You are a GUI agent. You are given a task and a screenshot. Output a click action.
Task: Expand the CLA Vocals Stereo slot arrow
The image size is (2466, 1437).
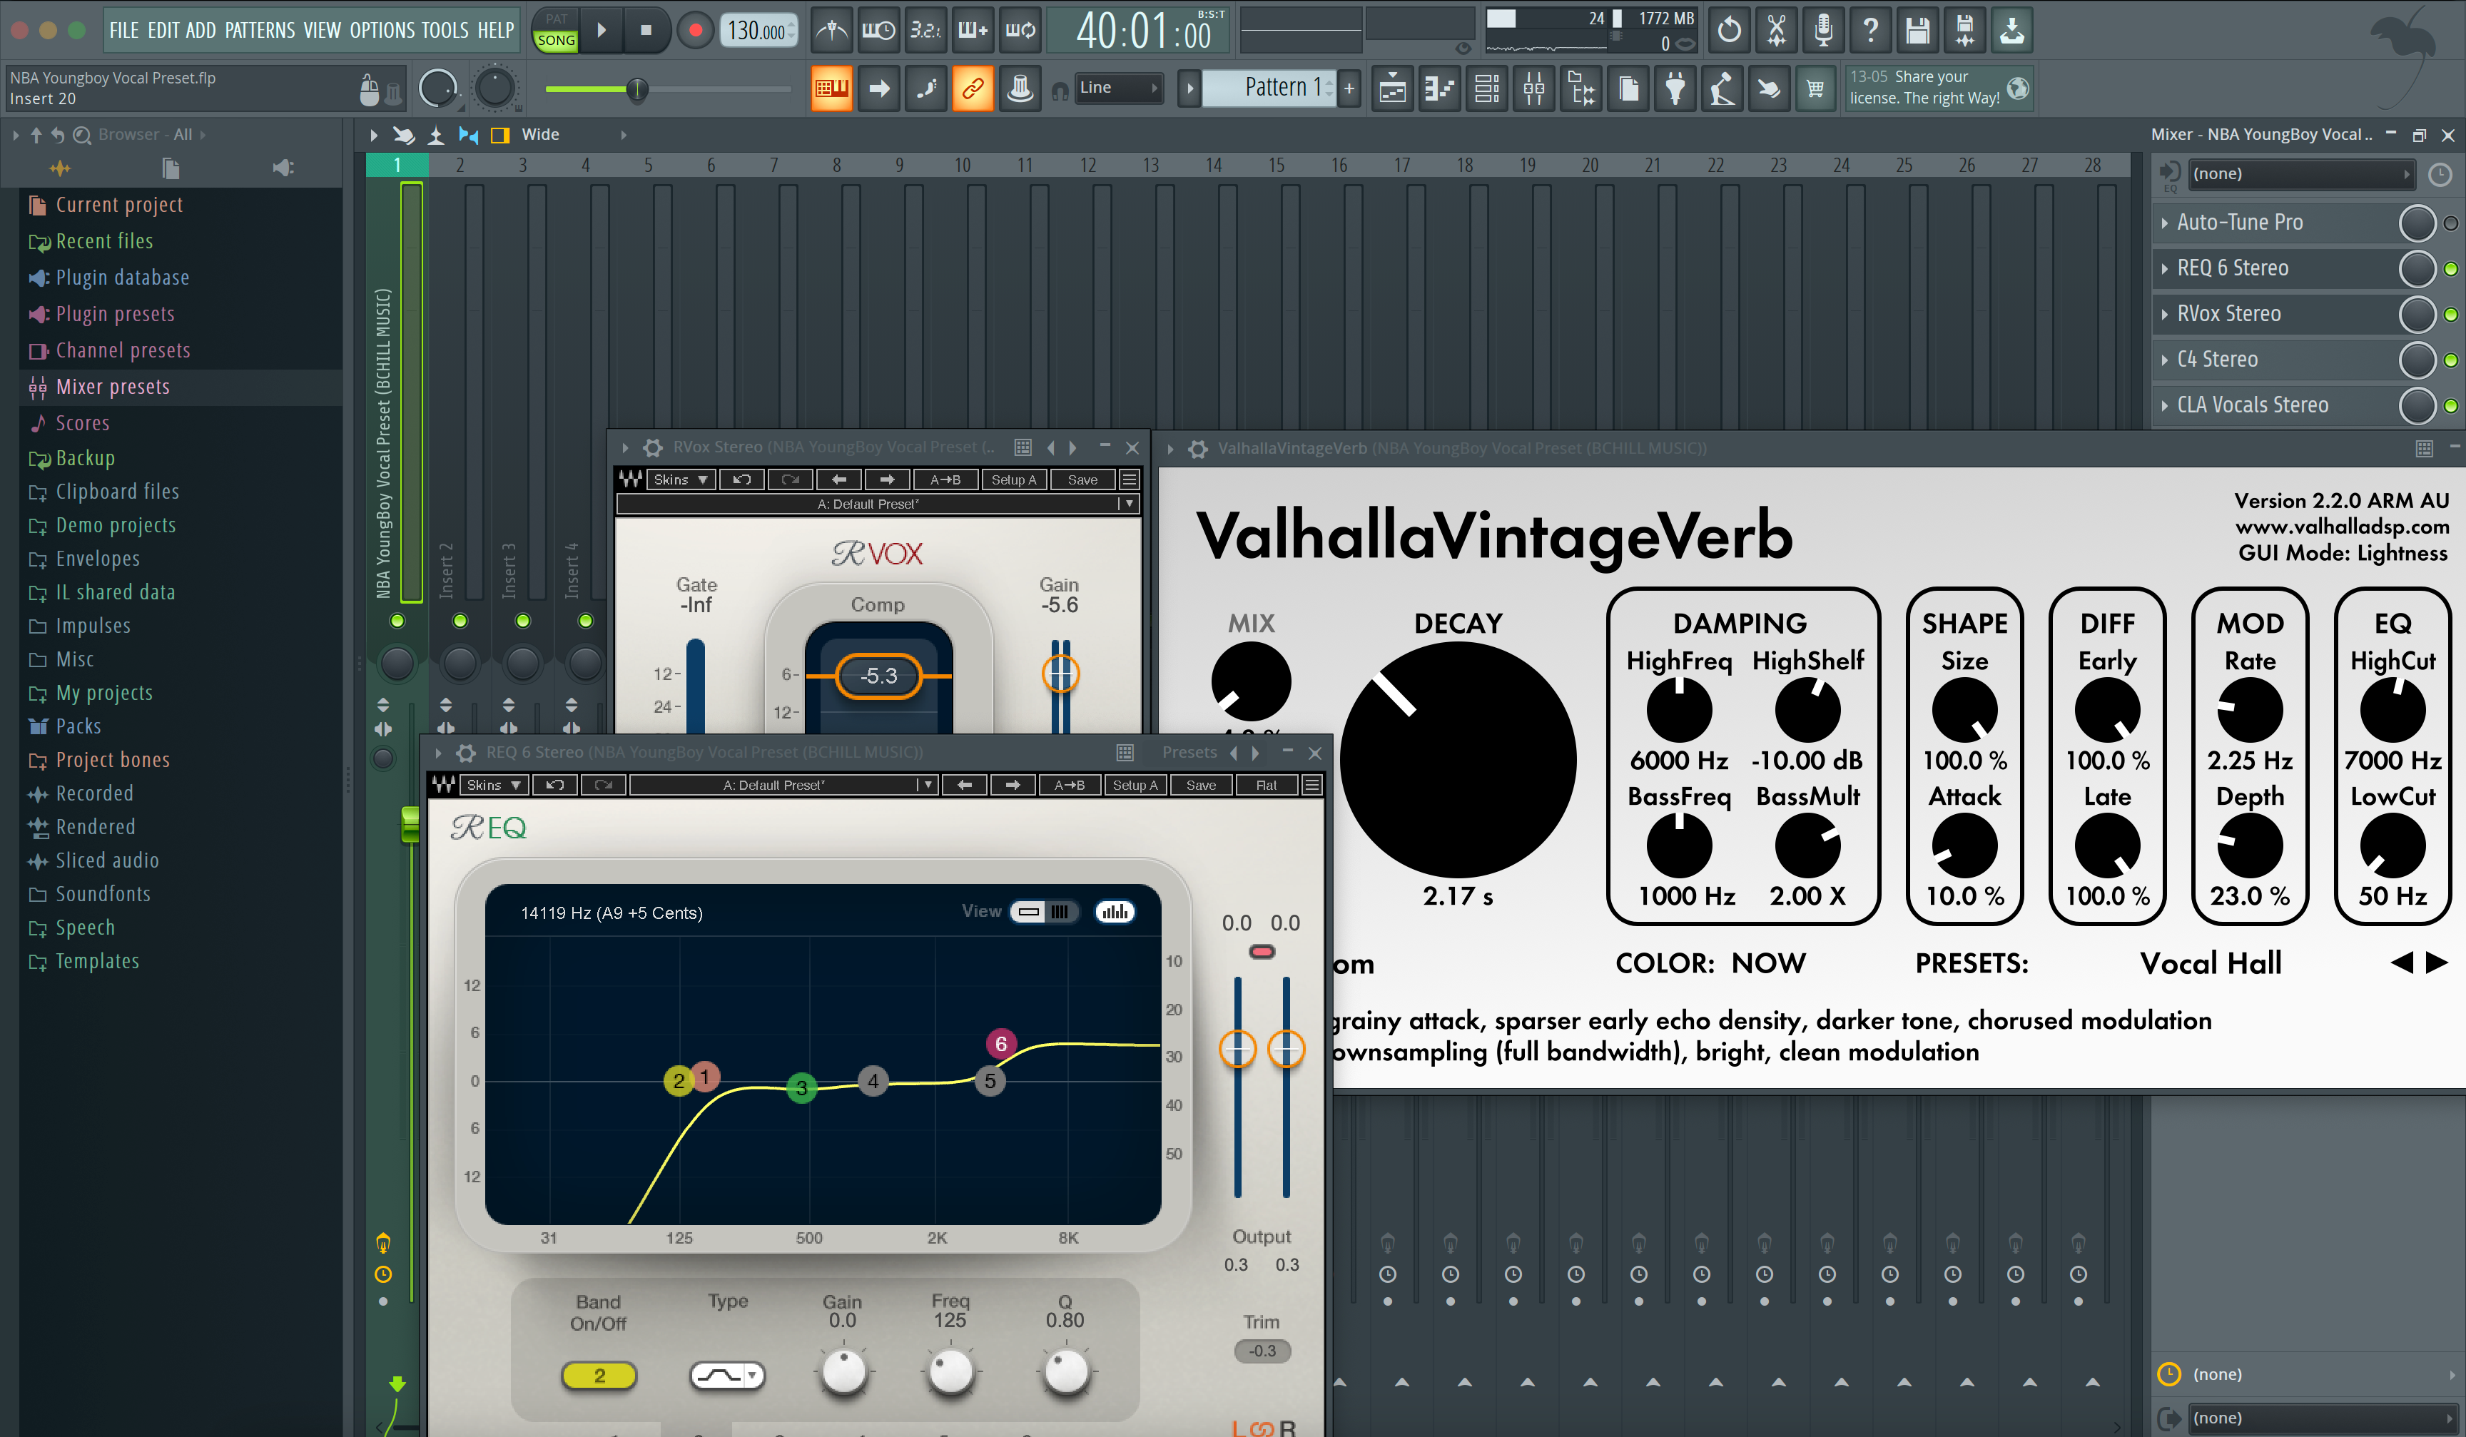coord(2163,405)
